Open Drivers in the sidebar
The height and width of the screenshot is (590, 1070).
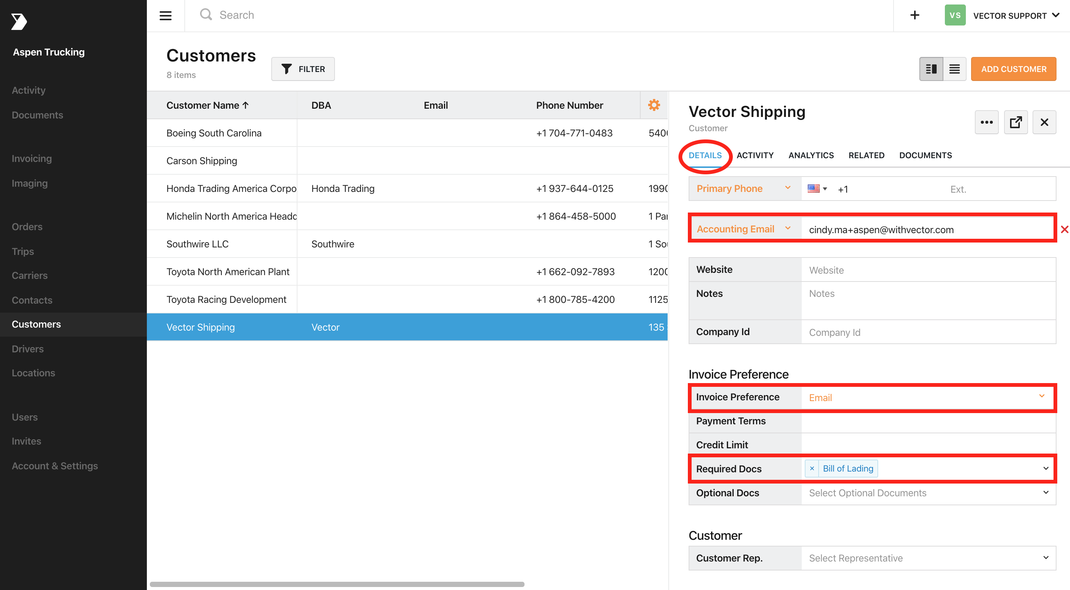point(27,349)
